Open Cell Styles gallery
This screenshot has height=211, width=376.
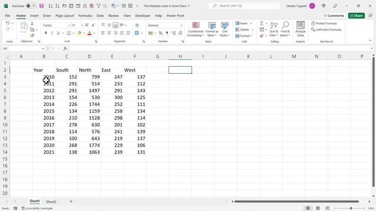point(224,29)
